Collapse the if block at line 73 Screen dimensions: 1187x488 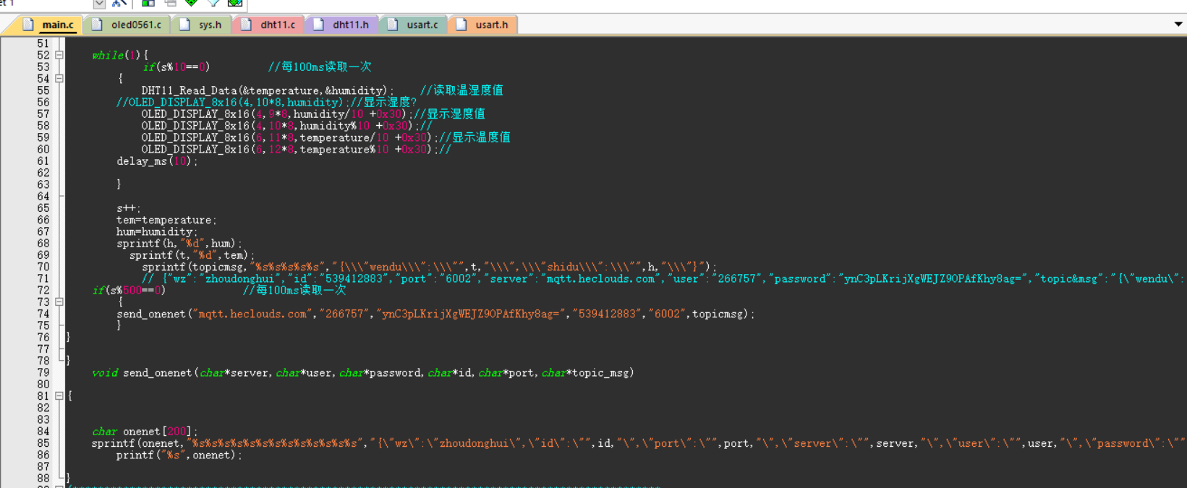click(x=59, y=302)
